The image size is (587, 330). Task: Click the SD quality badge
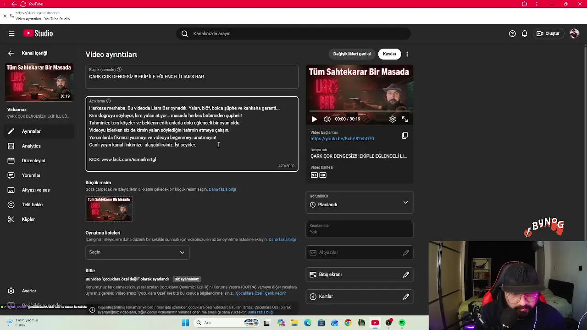[x=314, y=175]
